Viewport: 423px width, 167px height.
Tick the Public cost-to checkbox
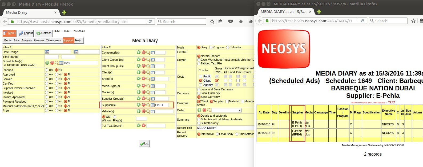tap(200, 76)
